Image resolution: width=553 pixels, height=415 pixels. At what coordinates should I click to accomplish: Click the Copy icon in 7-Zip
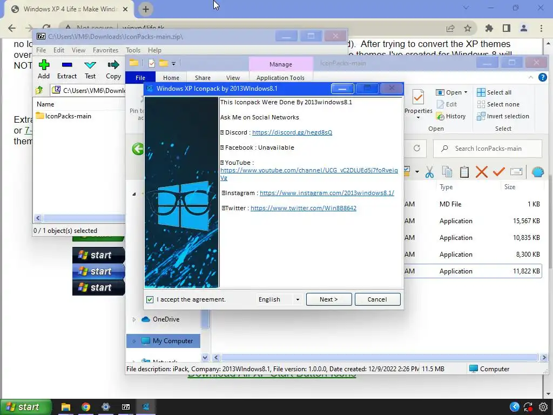coord(113,65)
